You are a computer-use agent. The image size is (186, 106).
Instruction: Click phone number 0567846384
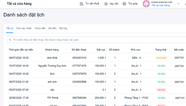point(79,98)
